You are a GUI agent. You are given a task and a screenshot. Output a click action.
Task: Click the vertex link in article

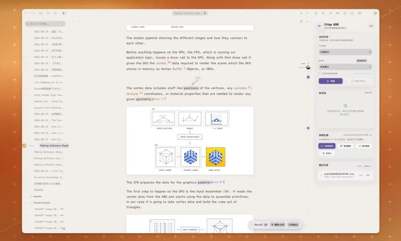coord(161,63)
